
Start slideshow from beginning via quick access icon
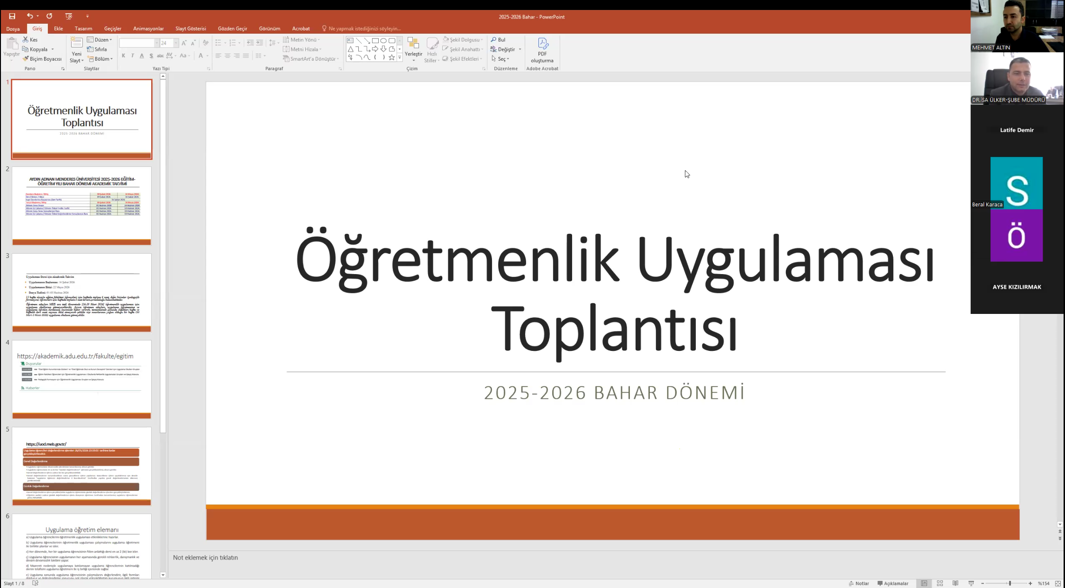[69, 16]
